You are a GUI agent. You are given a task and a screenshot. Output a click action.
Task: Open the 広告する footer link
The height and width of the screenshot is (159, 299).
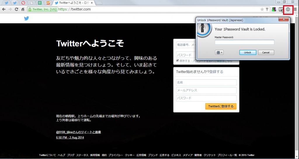tap(165, 155)
